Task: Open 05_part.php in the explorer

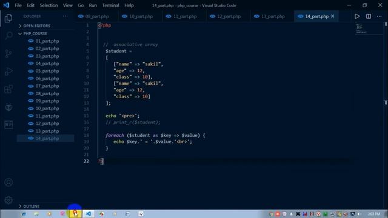Action: click(47, 71)
